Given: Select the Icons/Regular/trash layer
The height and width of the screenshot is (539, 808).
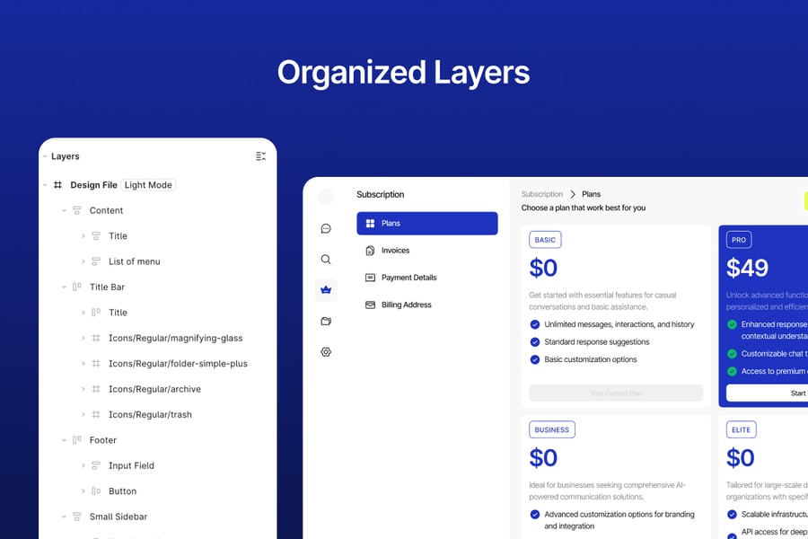Looking at the screenshot, I should [150, 415].
